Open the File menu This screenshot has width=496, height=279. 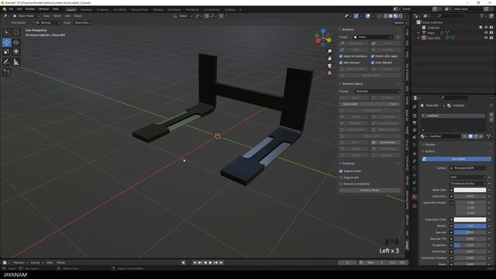click(x=11, y=9)
